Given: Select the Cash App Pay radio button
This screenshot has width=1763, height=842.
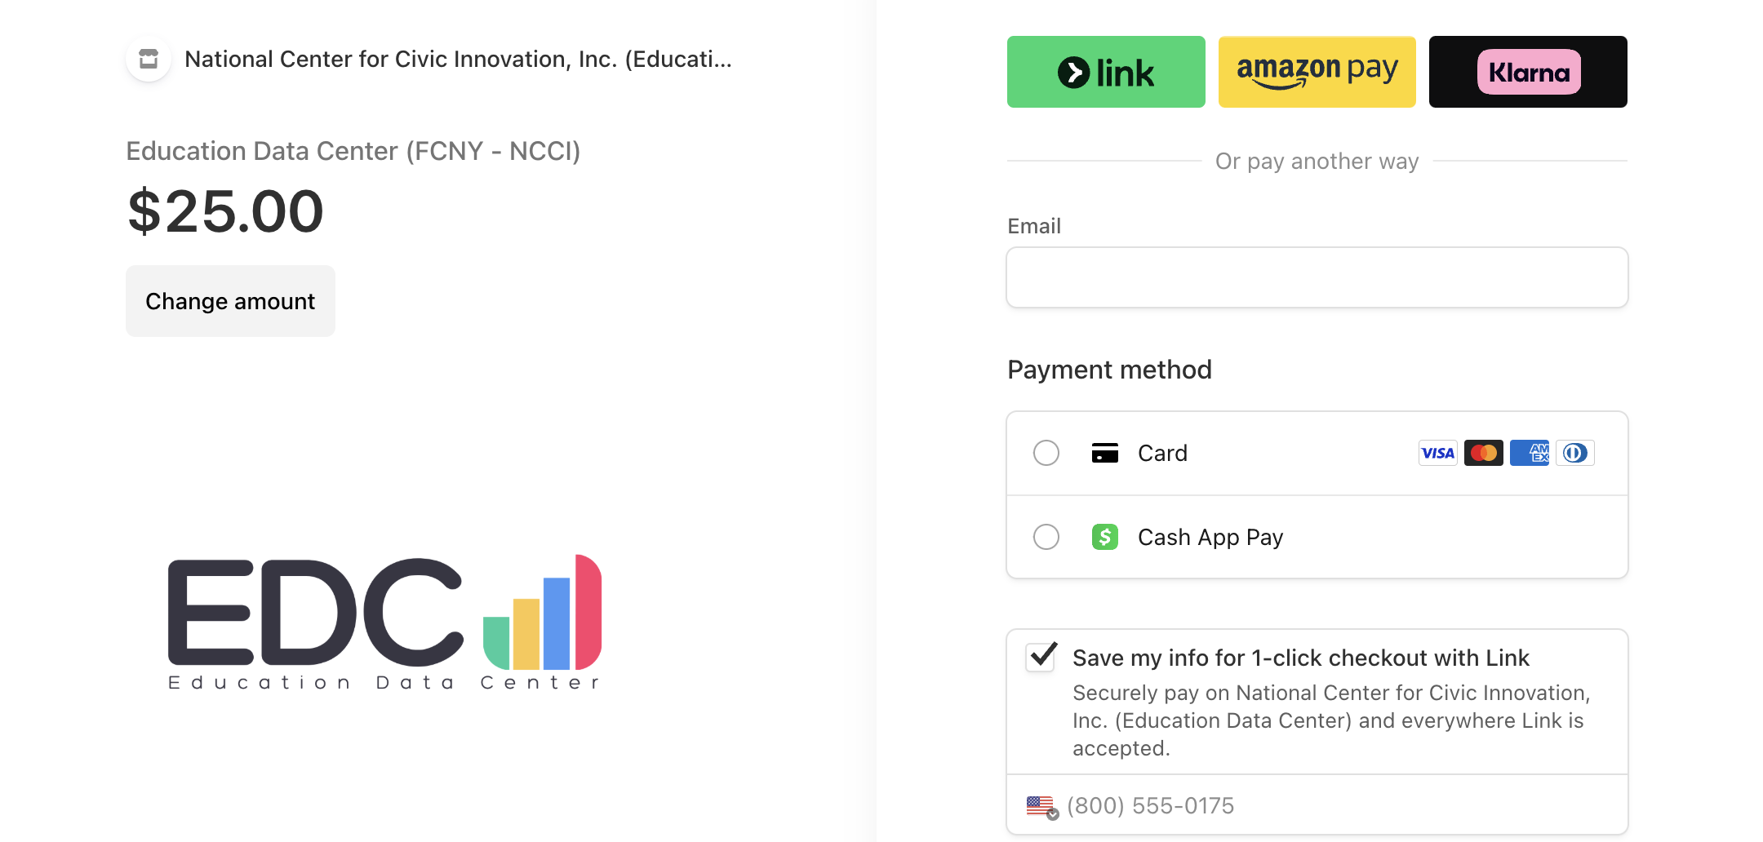Looking at the screenshot, I should pyautogui.click(x=1046, y=537).
